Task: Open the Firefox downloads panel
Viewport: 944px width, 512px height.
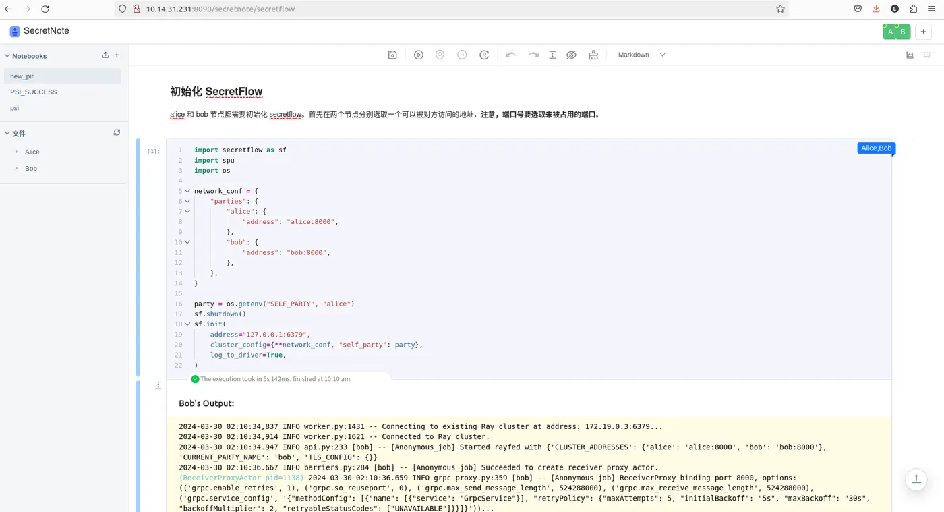Action: 876,9
